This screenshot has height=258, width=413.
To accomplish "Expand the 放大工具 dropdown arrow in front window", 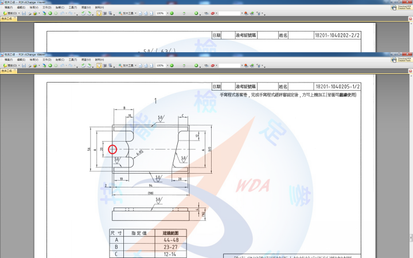I will click(x=135, y=65).
